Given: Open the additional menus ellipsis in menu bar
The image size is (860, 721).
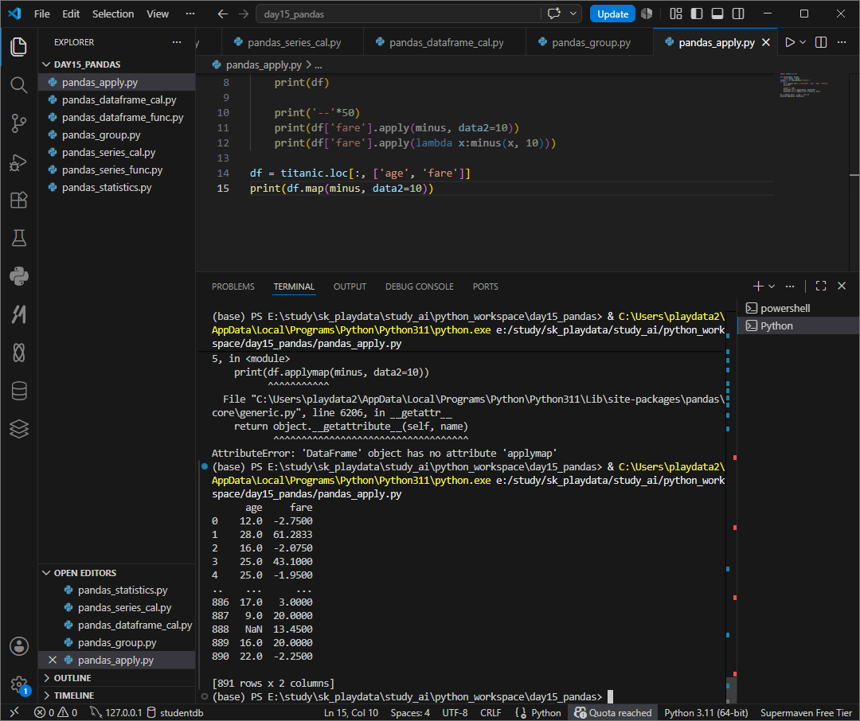Looking at the screenshot, I should click(190, 14).
